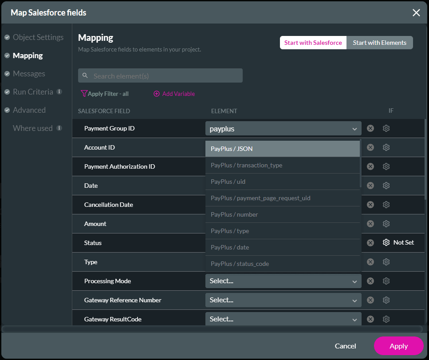Clear mapping for Gateway ResultCode row
The height and width of the screenshot is (360, 429).
(370, 319)
